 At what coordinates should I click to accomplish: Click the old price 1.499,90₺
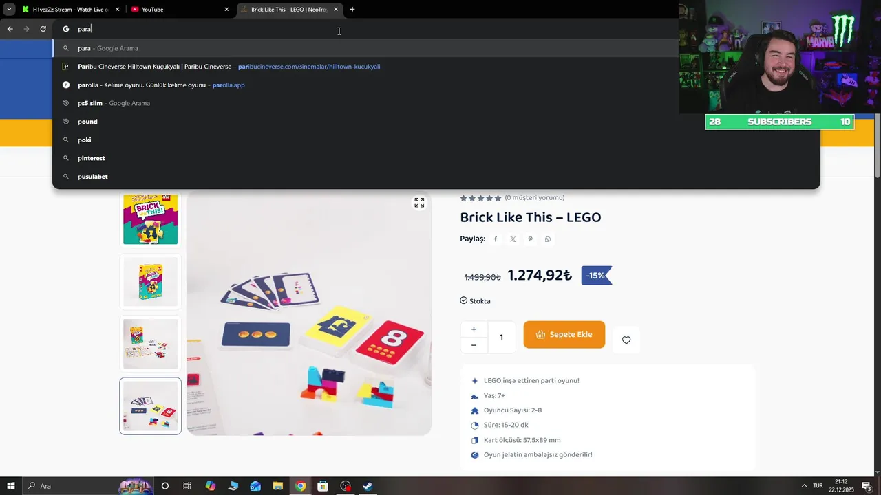pyautogui.click(x=482, y=277)
